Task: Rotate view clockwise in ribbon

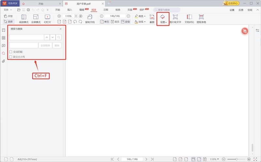Action: [x=80, y=22]
